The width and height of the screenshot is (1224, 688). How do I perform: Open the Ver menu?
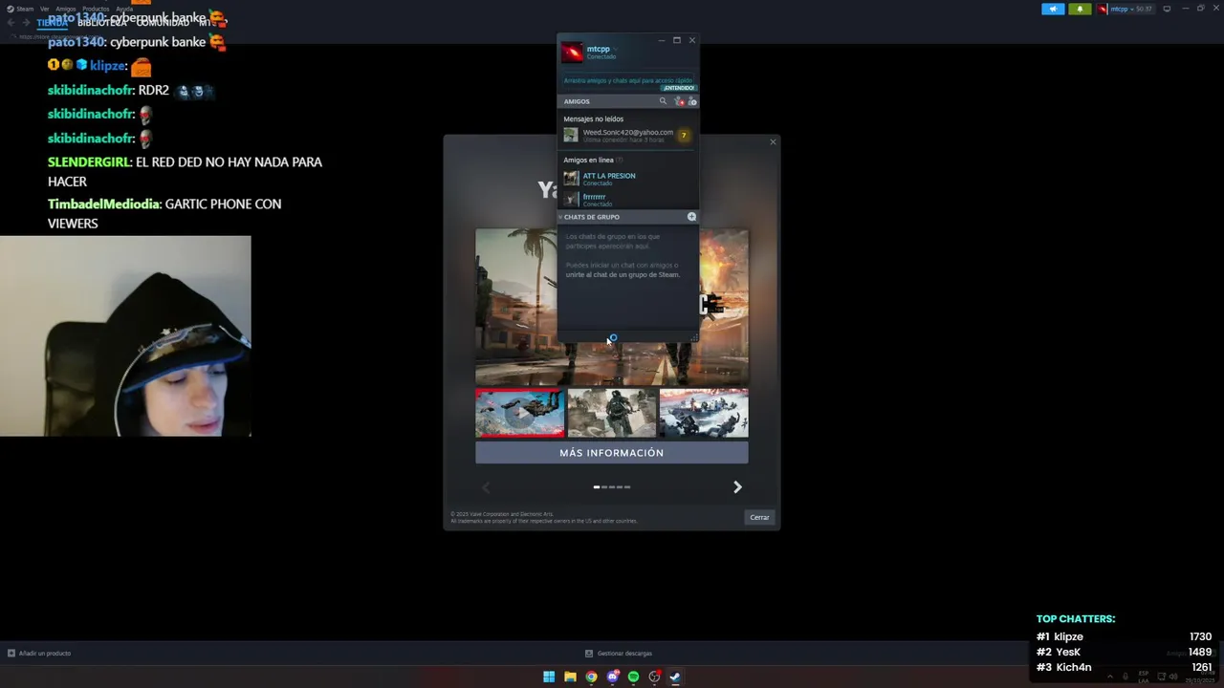point(44,9)
